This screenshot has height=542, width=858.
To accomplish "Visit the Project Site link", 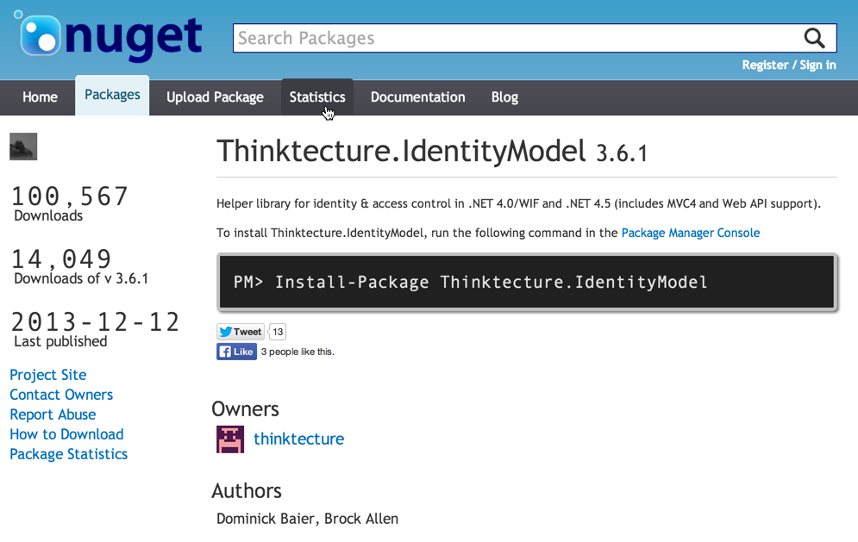I will (x=48, y=375).
